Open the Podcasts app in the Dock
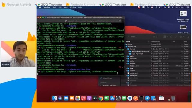Viewport: 192px width, 108px height. (x=89, y=98)
